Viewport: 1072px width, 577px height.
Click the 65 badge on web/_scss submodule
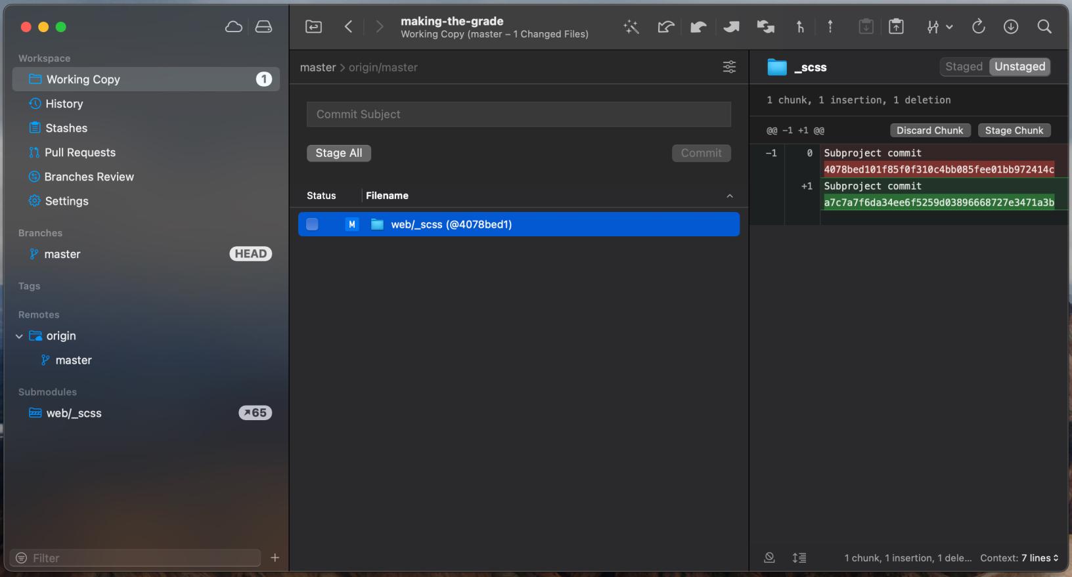(255, 413)
